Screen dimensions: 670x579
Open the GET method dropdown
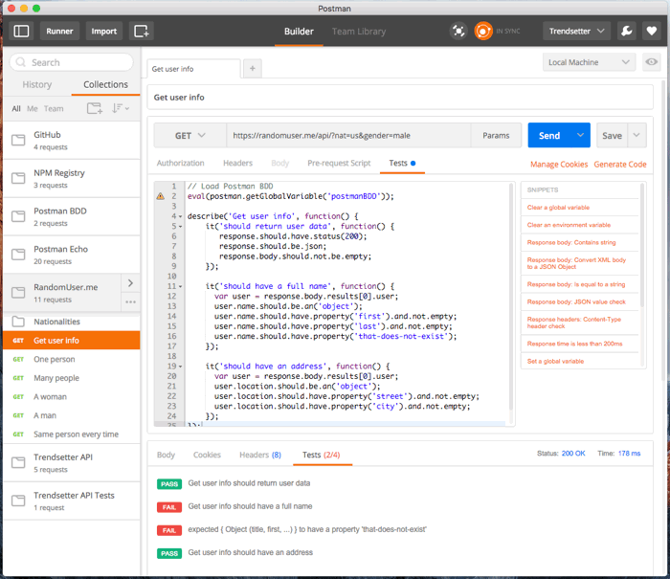190,136
